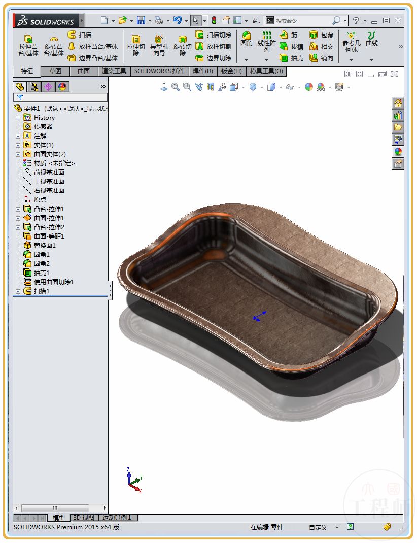This screenshot has height=543, width=417.
Task: Select the 旋转凸台/基体 revolve boss tool
Action: (54, 45)
